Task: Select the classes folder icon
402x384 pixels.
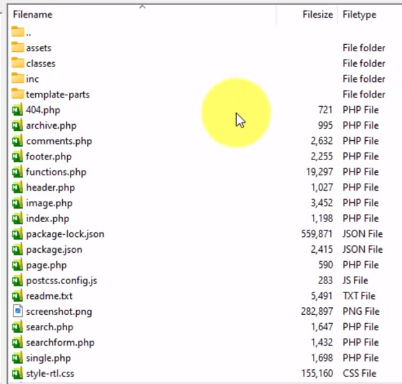Action: (x=18, y=63)
